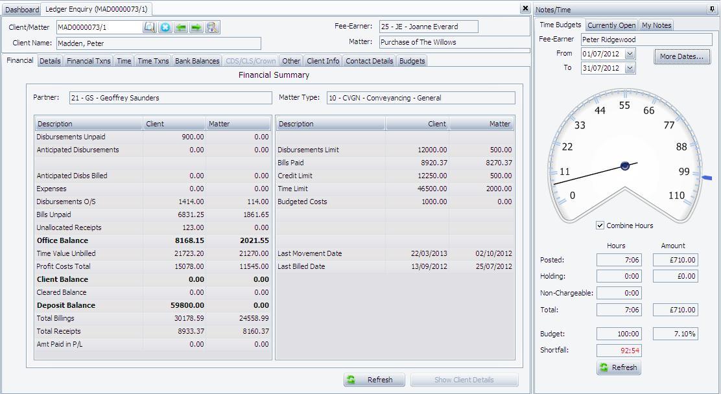The height and width of the screenshot is (394, 721).
Task: Open the Time Txns tab
Action: pyautogui.click(x=153, y=61)
